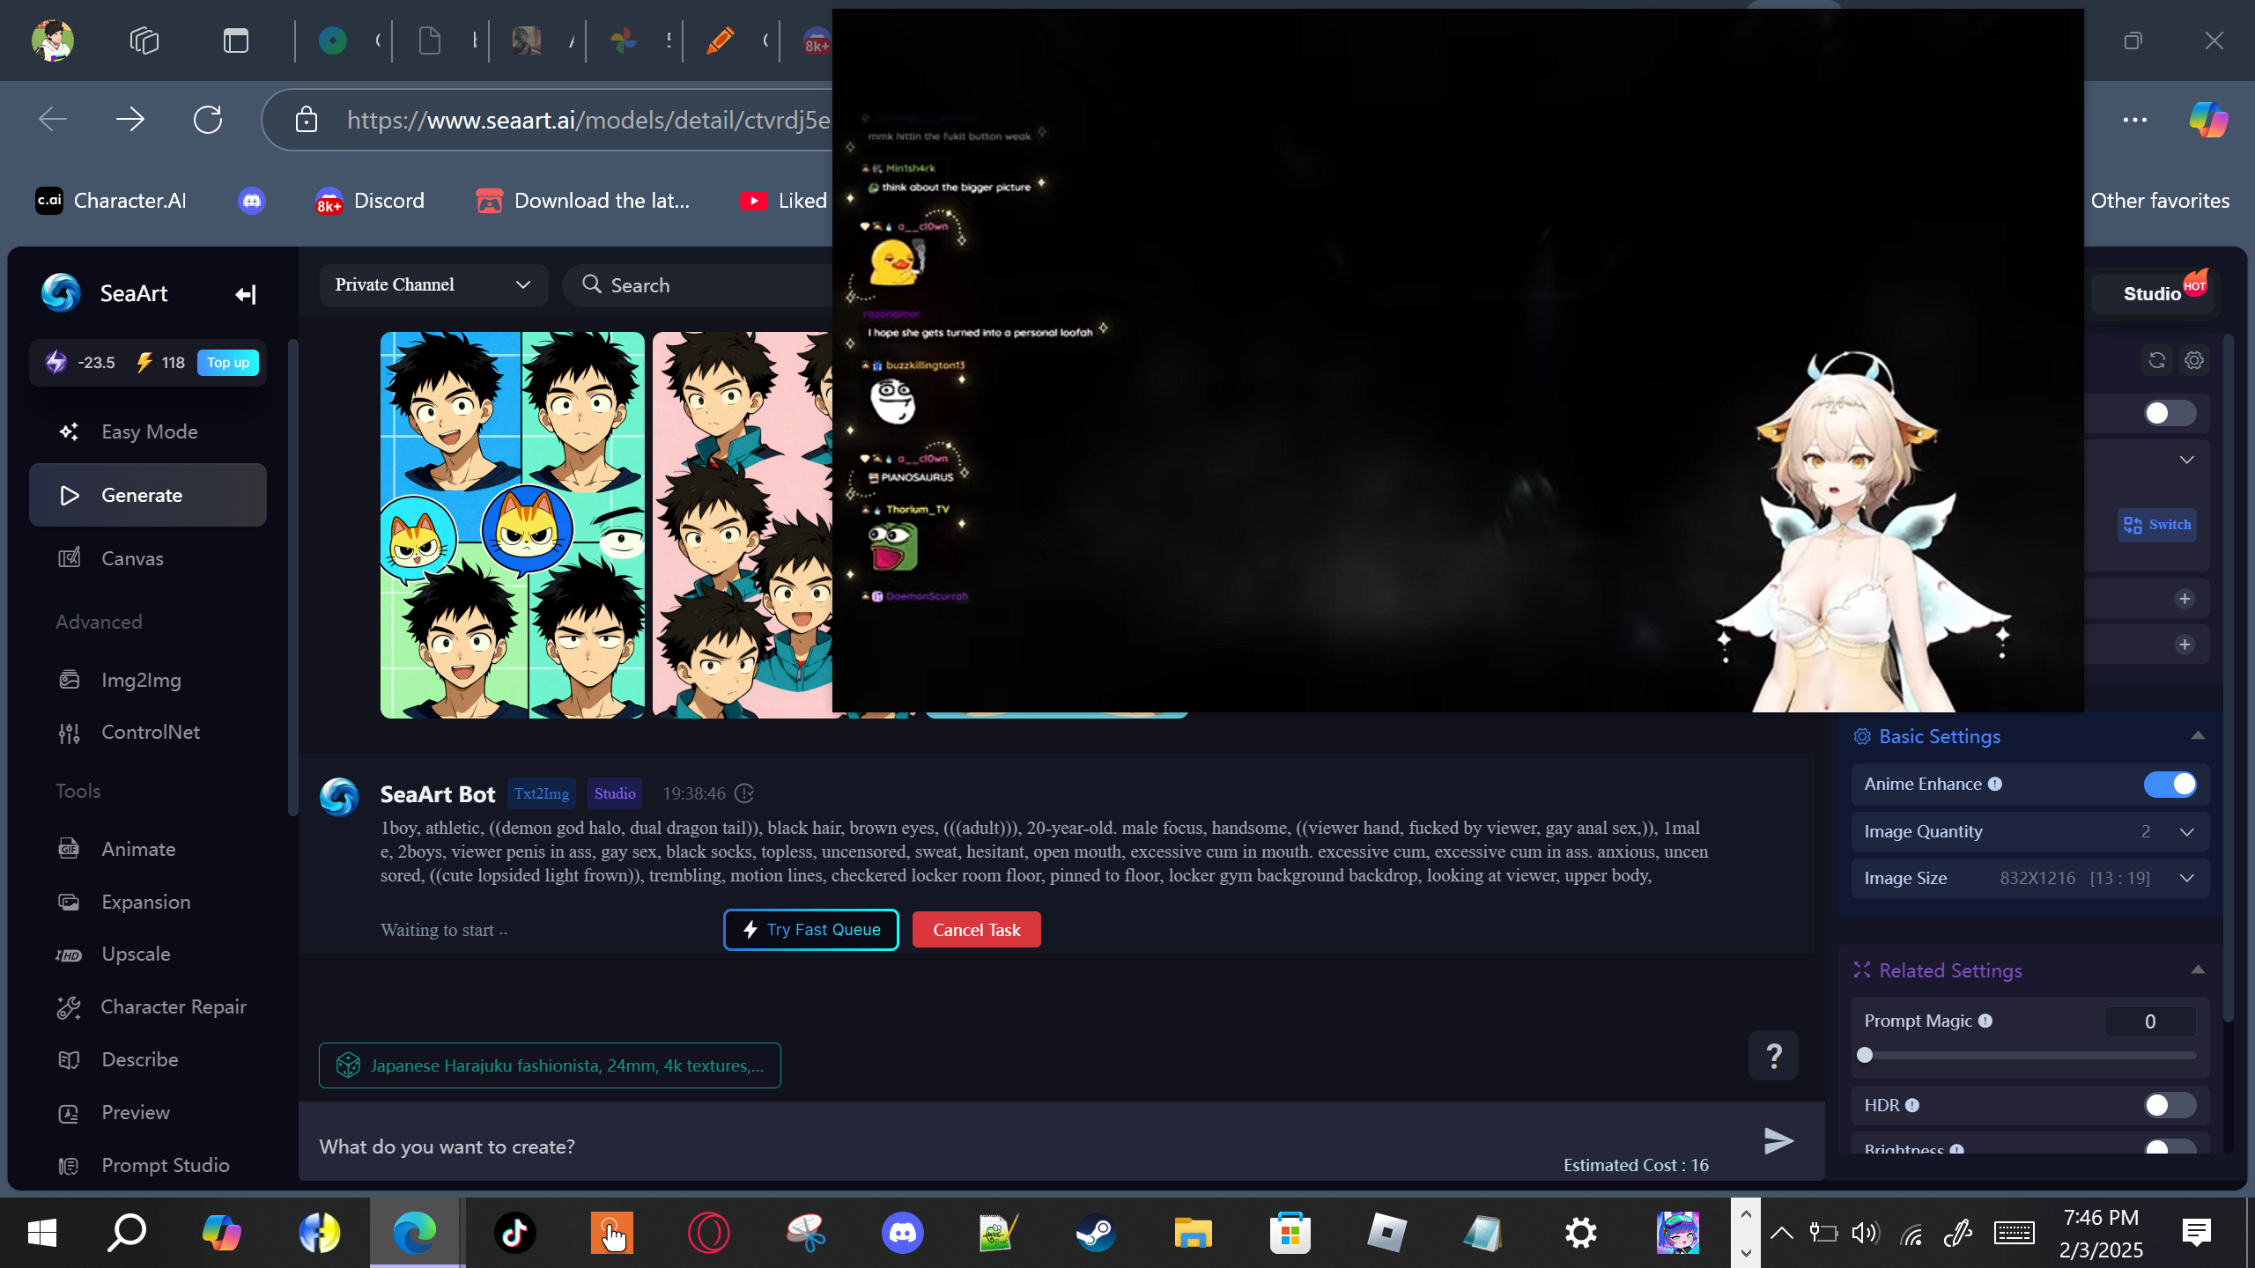Open Steam from the taskbar

coord(1096,1233)
